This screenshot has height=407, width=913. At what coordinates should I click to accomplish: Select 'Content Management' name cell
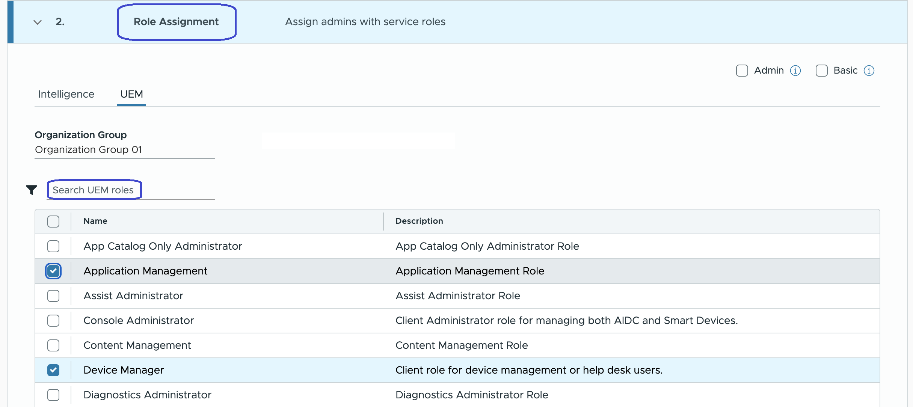(x=137, y=345)
